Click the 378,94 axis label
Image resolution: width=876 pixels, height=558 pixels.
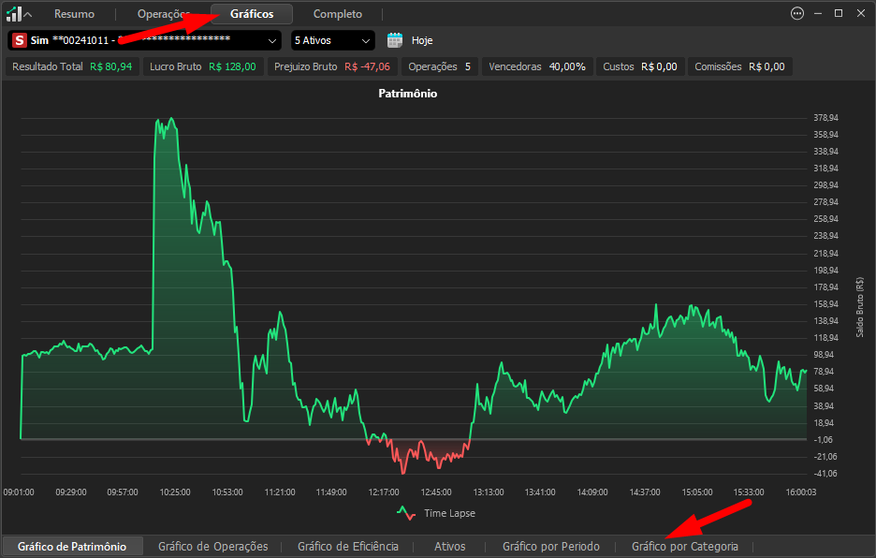[x=825, y=118]
